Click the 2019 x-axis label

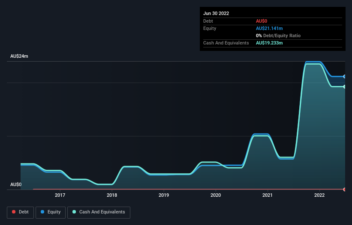[x=164, y=195]
